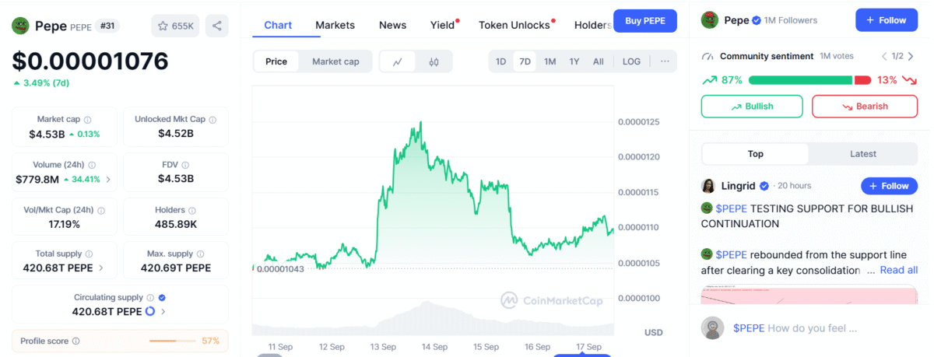
Task: Set chart range to All
Action: 598,61
